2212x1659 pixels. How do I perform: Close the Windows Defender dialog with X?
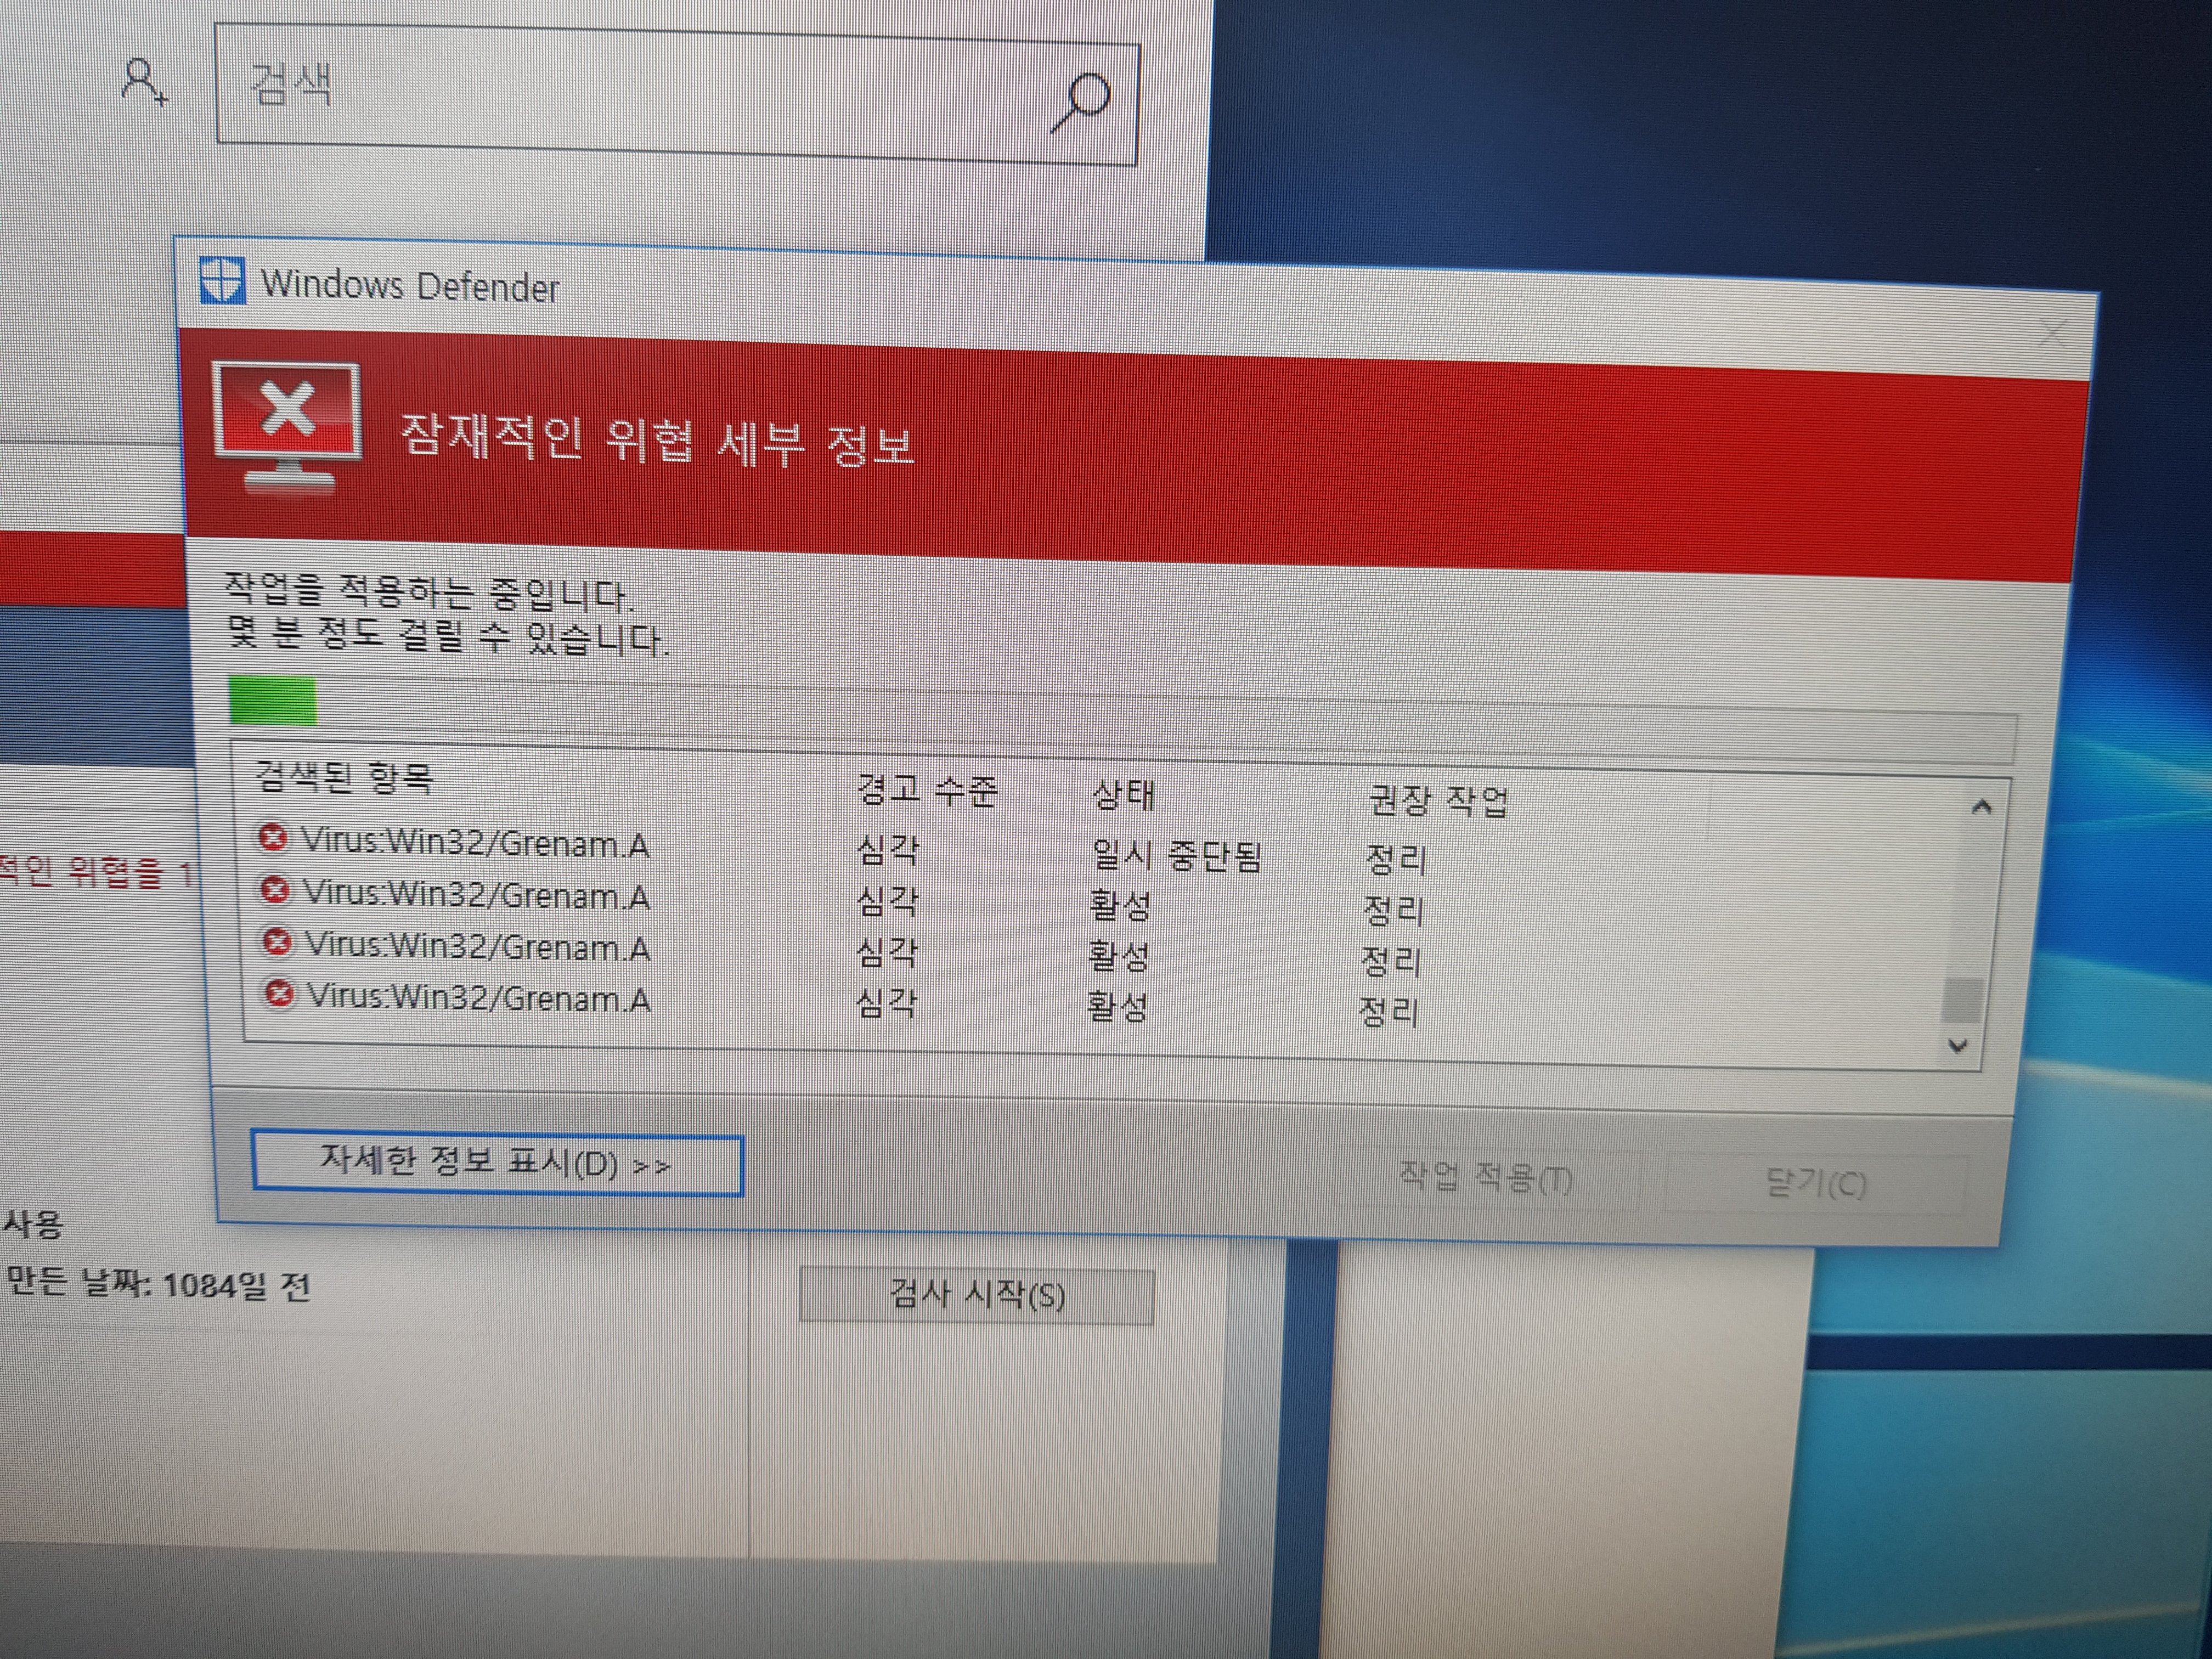[2053, 333]
